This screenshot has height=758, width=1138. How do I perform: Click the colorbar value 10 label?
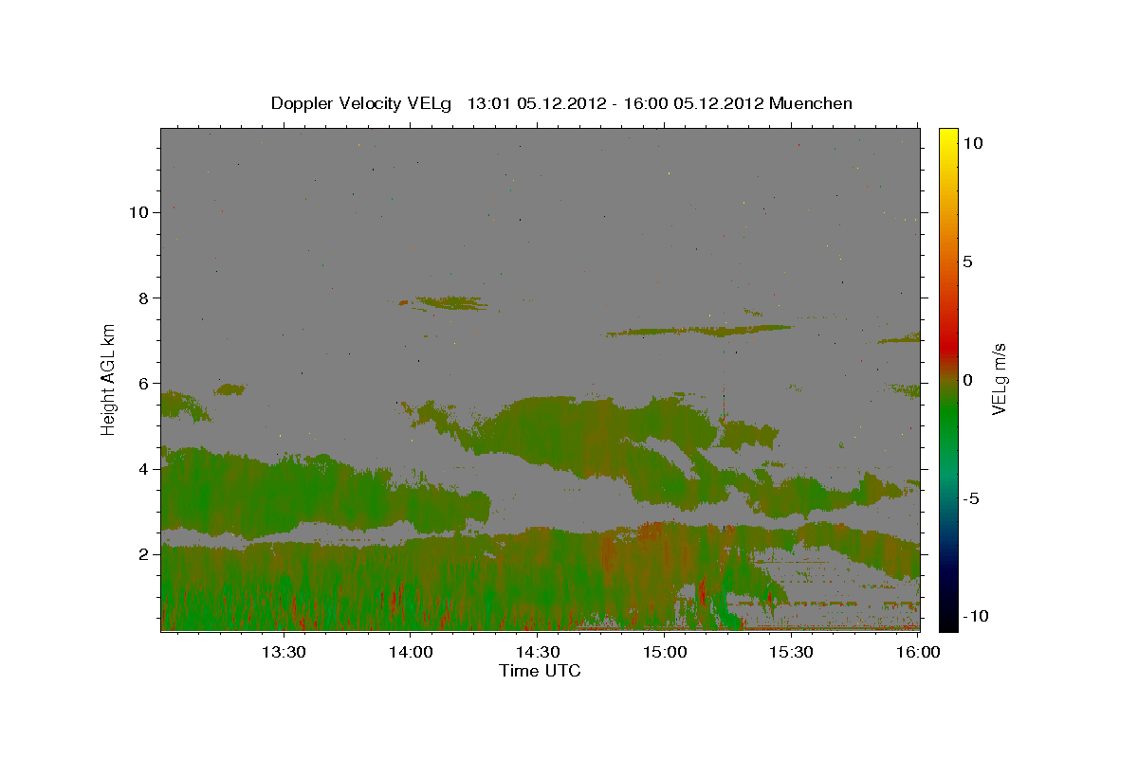click(x=972, y=142)
